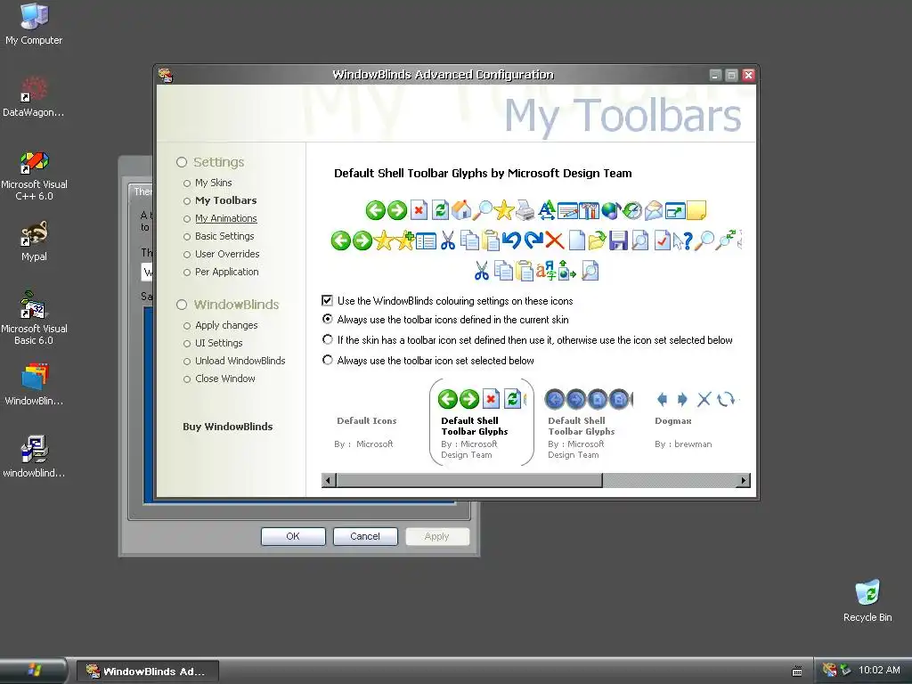Open My Skins section
The height and width of the screenshot is (684, 912).
tap(214, 183)
